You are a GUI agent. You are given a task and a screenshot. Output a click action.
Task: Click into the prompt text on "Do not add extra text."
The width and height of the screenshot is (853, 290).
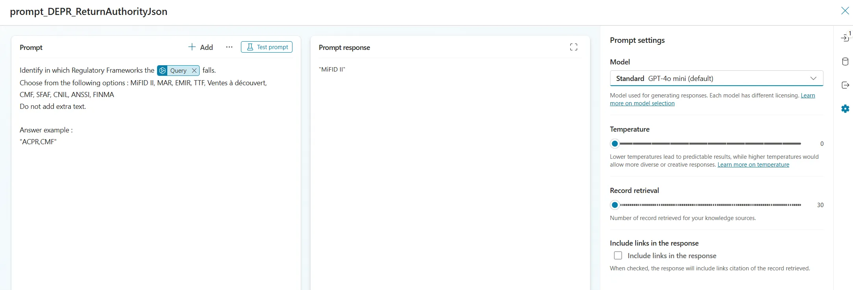click(x=53, y=106)
